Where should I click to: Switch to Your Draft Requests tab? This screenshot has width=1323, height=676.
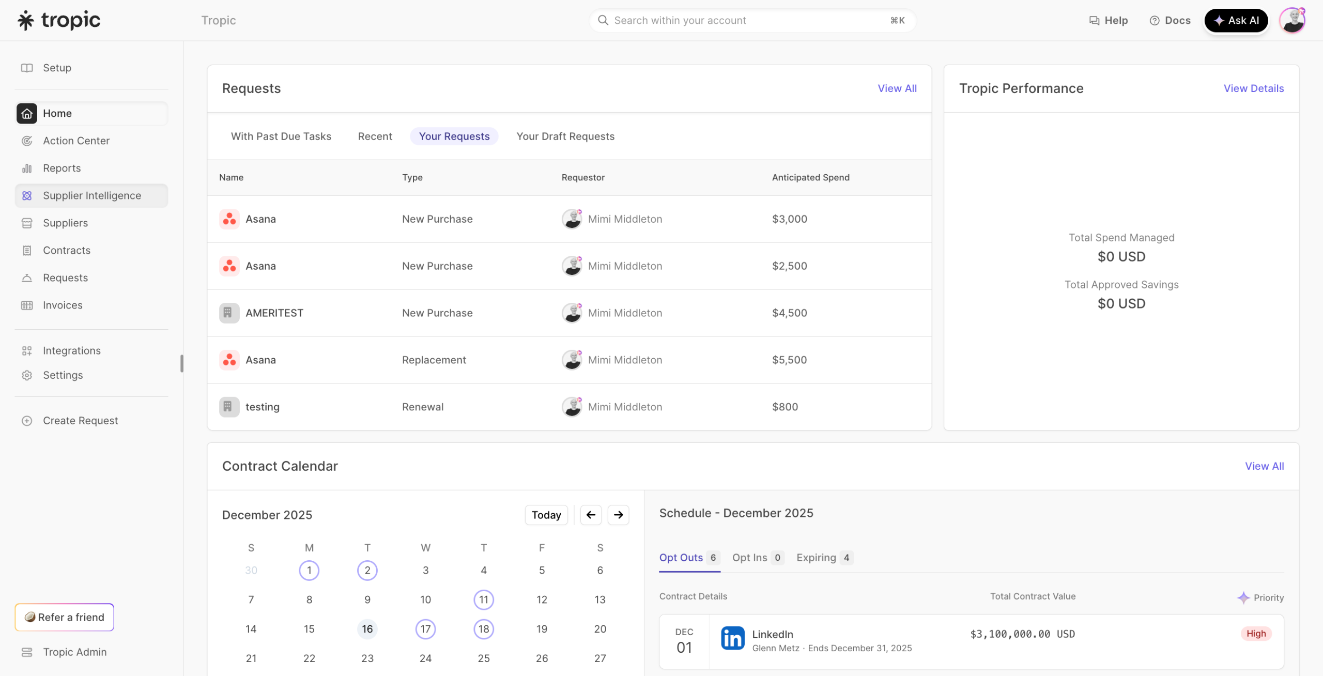pos(565,136)
